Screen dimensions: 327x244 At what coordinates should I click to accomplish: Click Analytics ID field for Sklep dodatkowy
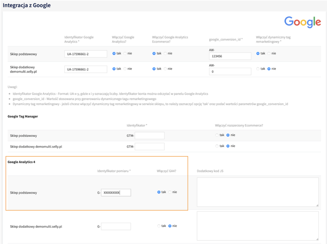tap(86, 69)
